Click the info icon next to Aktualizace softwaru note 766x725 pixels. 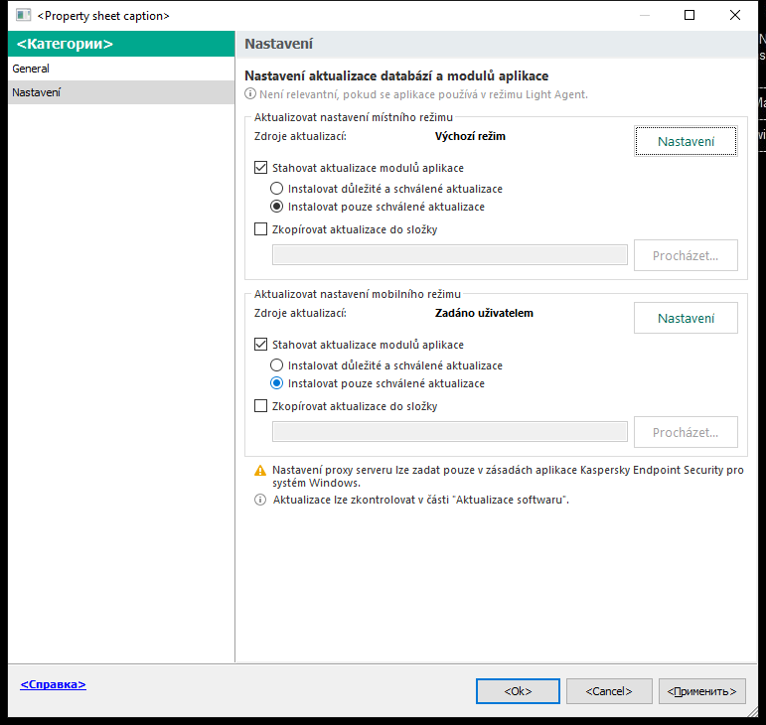[x=260, y=500]
